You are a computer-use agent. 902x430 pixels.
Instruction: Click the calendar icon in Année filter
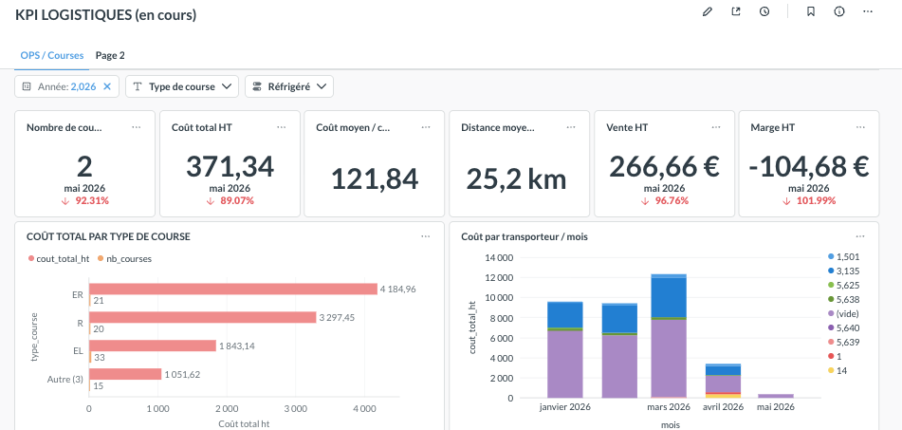point(27,86)
